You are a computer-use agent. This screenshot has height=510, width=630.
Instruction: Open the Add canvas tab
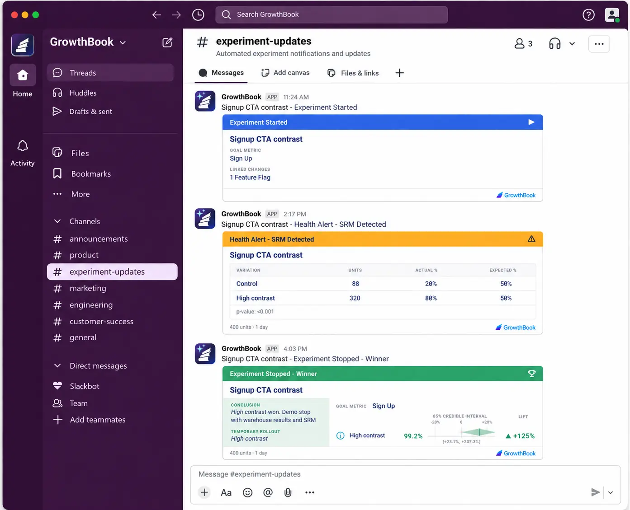click(285, 73)
